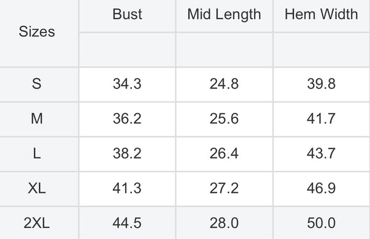Select the M size row label

point(37,119)
